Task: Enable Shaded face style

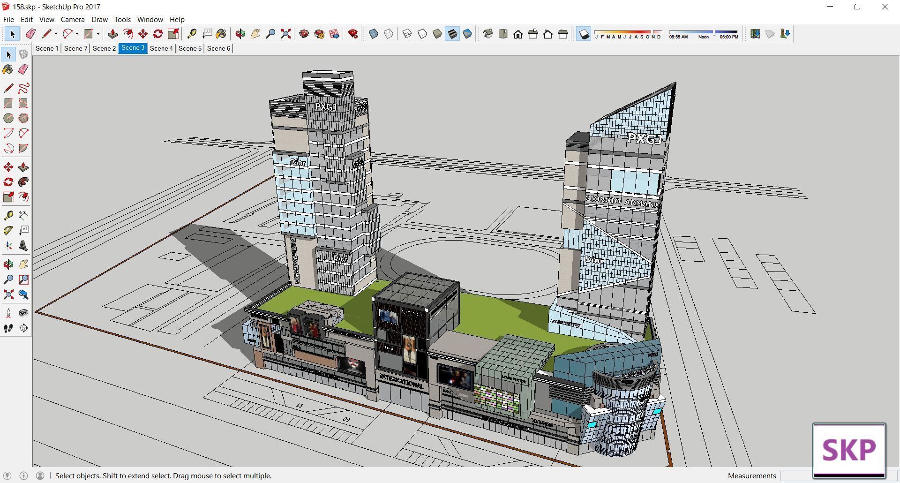Action: (x=437, y=34)
